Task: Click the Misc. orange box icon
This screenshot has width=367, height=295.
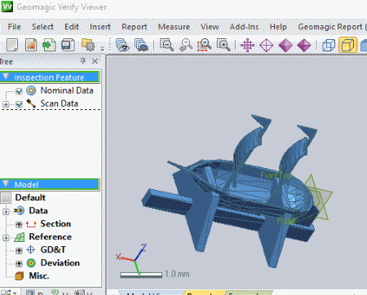Action: click(19, 276)
